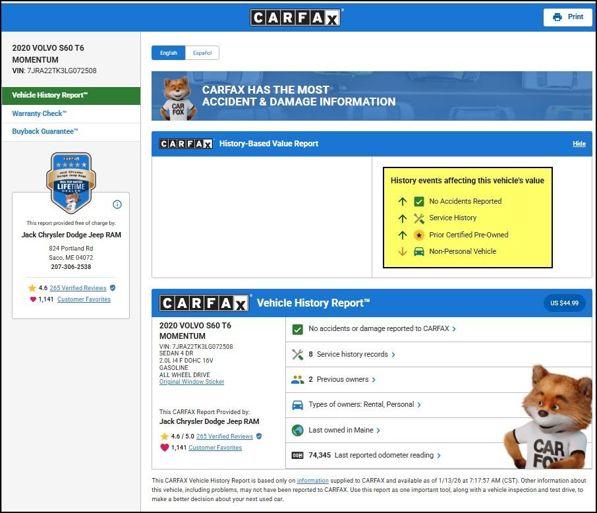Viewport: 597px width, 513px height.
Task: Click the accident & damage information banner
Action: click(372, 96)
